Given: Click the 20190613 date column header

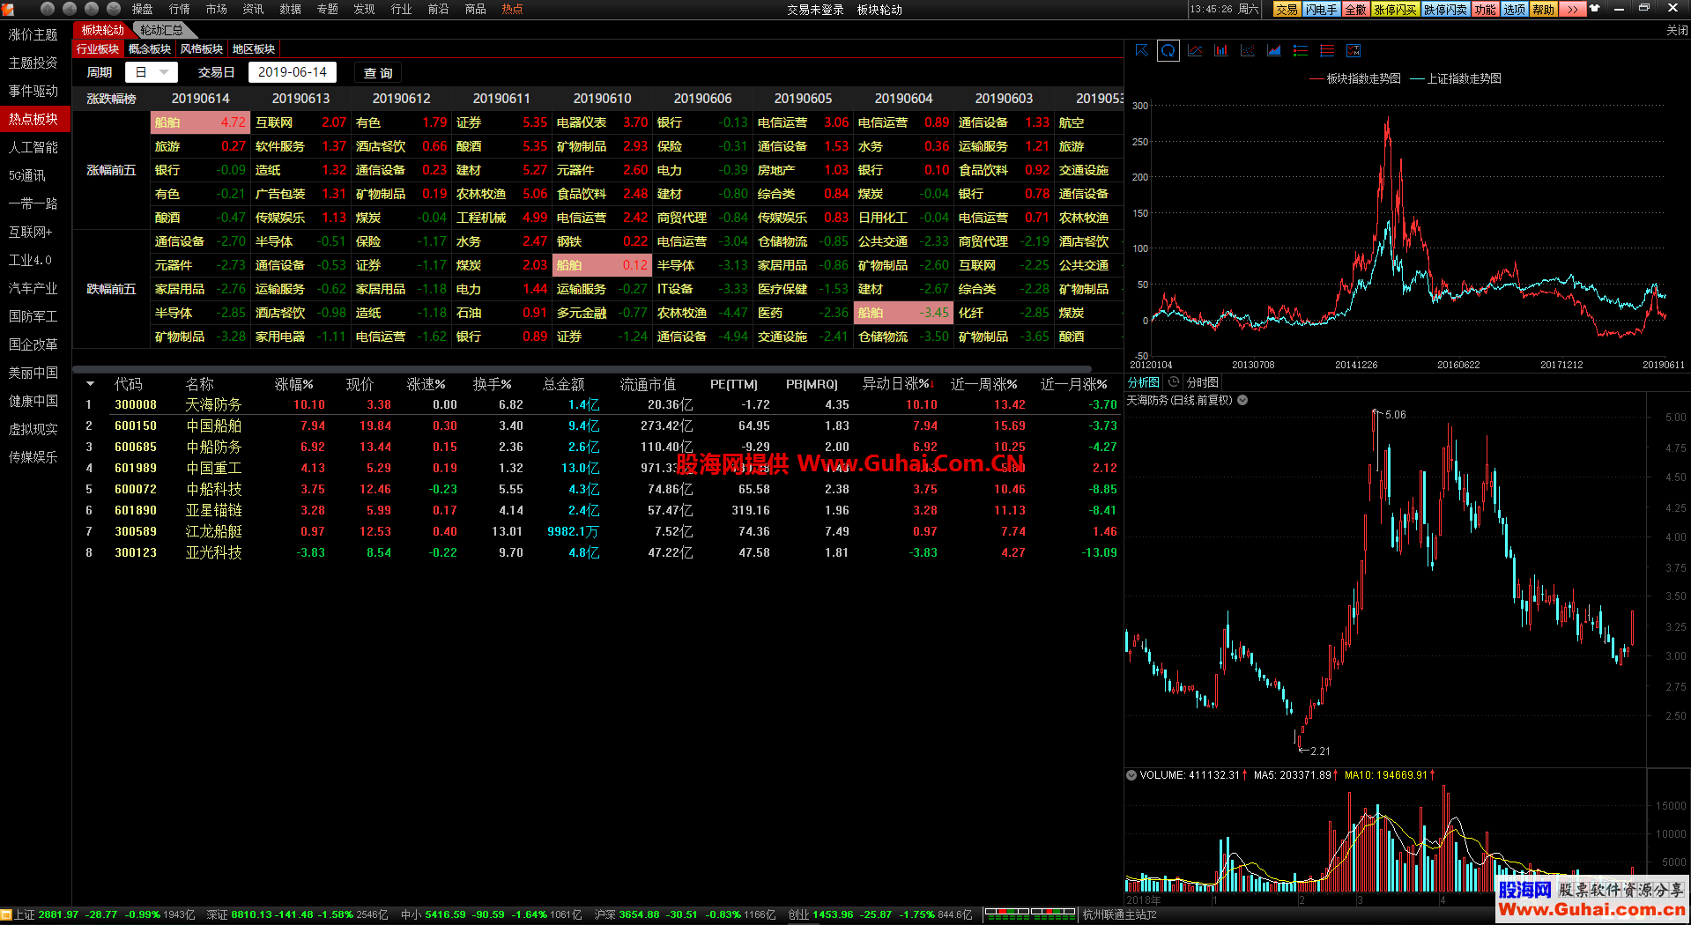Looking at the screenshot, I should (x=300, y=99).
